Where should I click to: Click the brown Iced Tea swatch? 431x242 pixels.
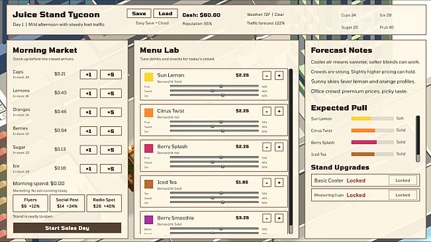149,184
